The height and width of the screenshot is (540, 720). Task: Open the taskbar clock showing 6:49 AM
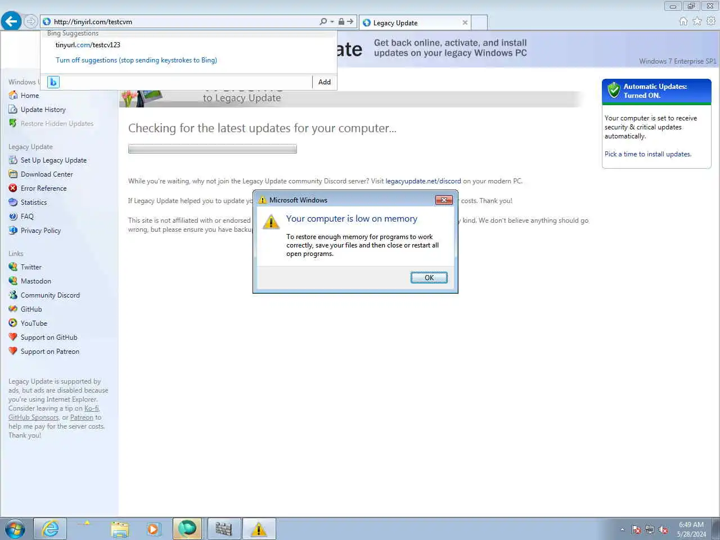tap(691, 529)
